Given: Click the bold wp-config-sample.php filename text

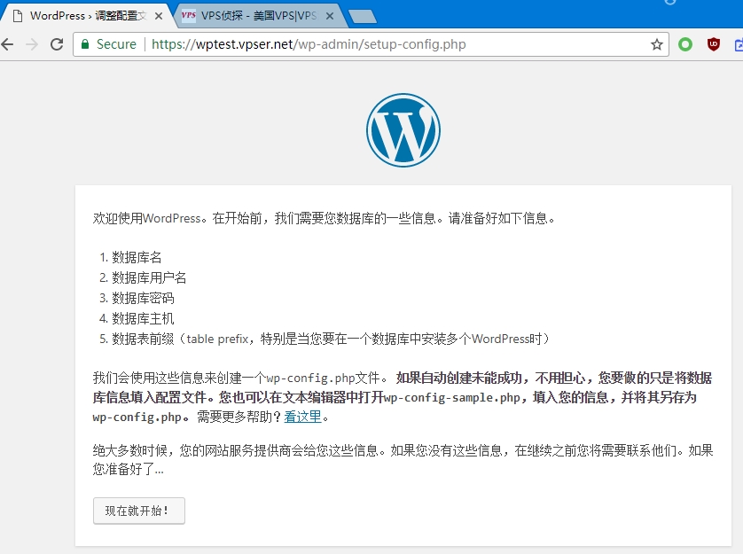Looking at the screenshot, I should click(451, 397).
